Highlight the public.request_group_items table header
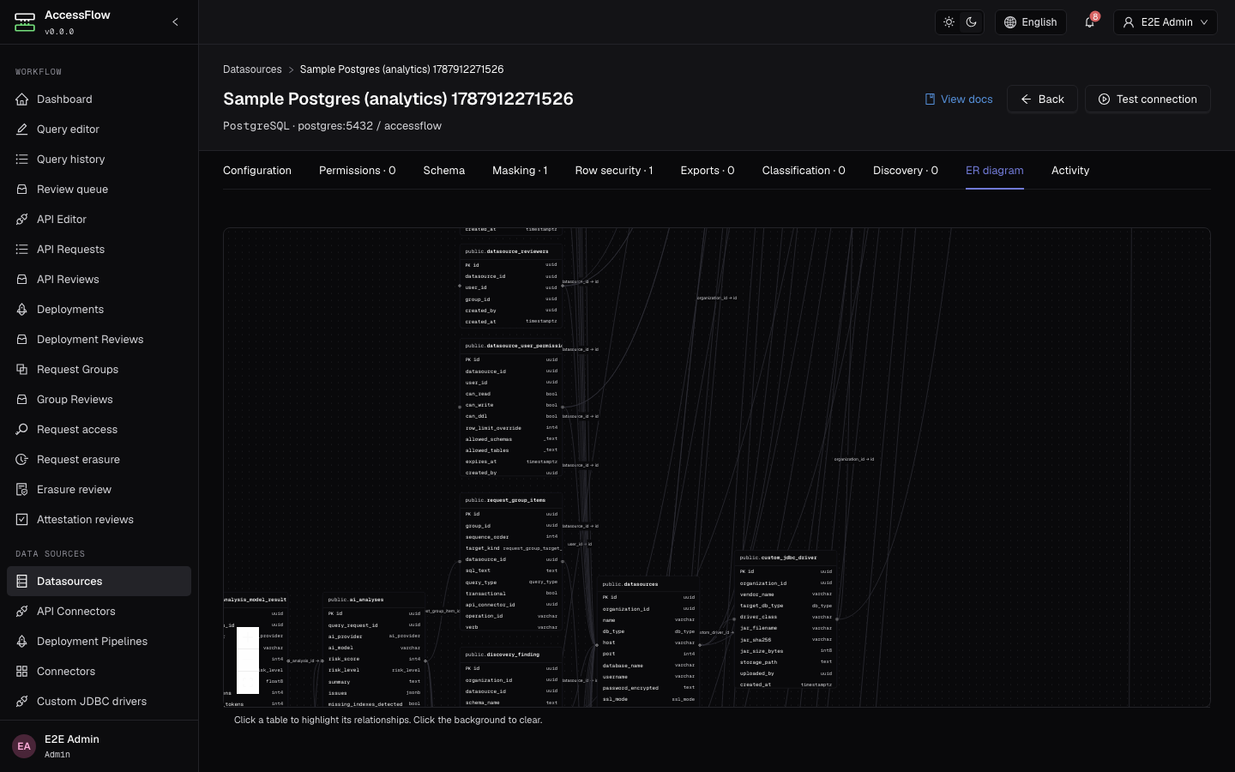Screen dimensions: 1235x772 tap(511, 500)
